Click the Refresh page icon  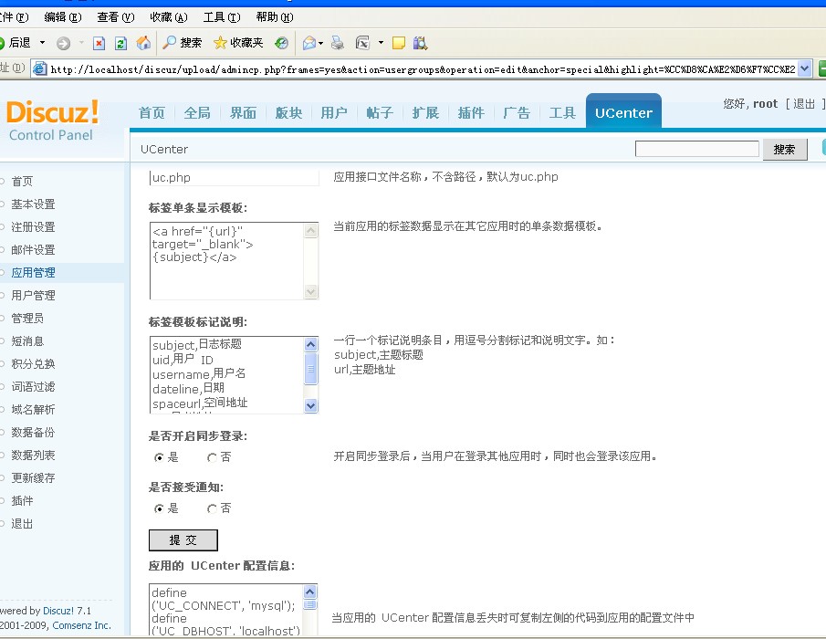[x=120, y=43]
